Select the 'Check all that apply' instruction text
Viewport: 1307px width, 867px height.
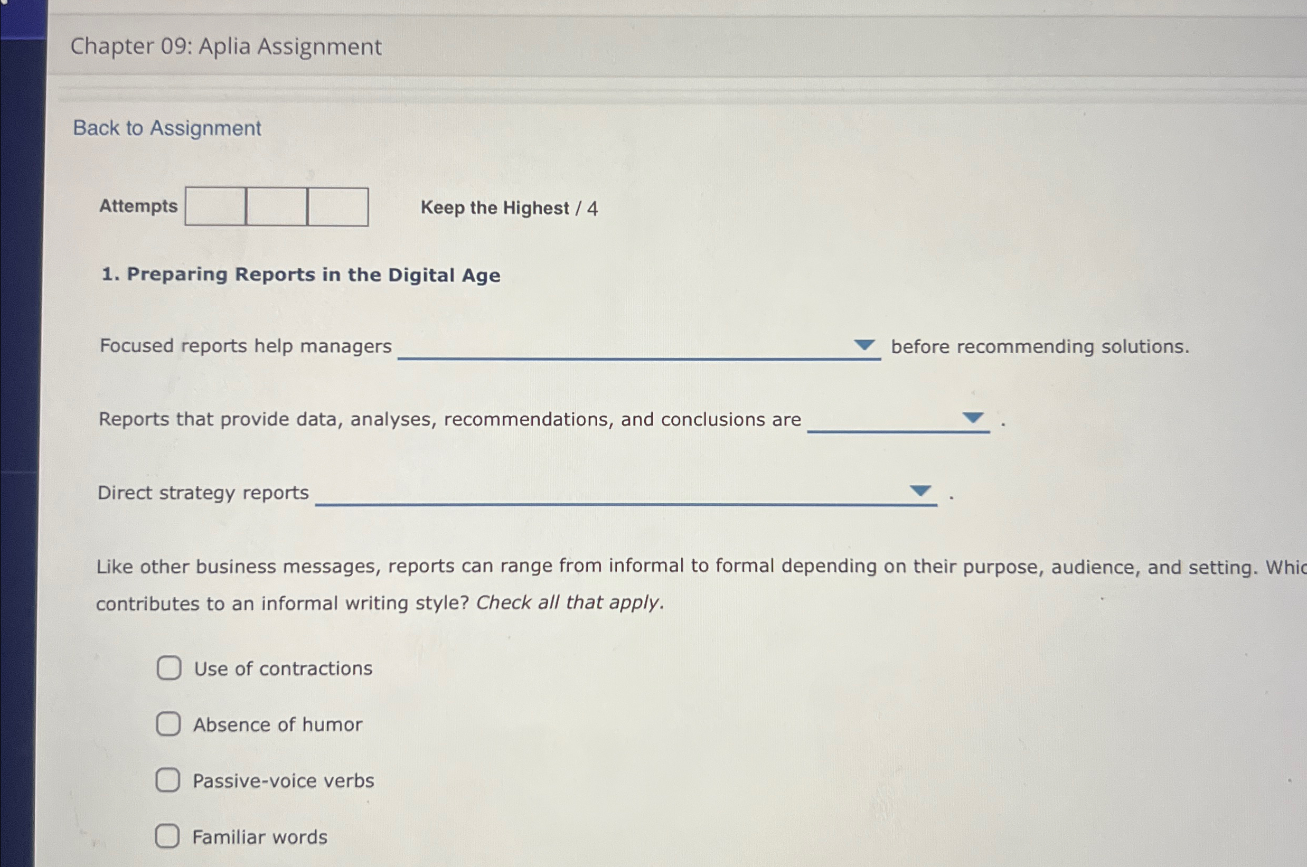click(x=568, y=602)
